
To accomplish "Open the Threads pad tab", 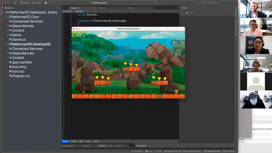I will [x=118, y=146].
